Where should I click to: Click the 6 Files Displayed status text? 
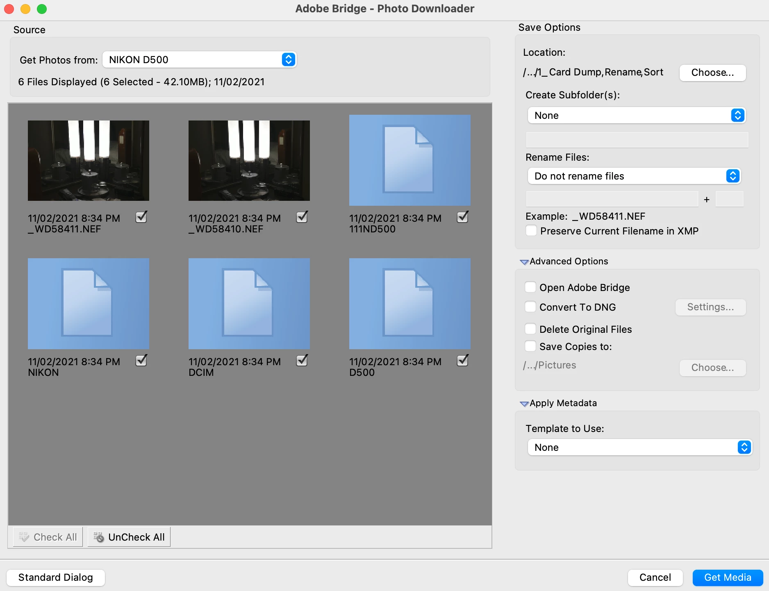(x=141, y=82)
